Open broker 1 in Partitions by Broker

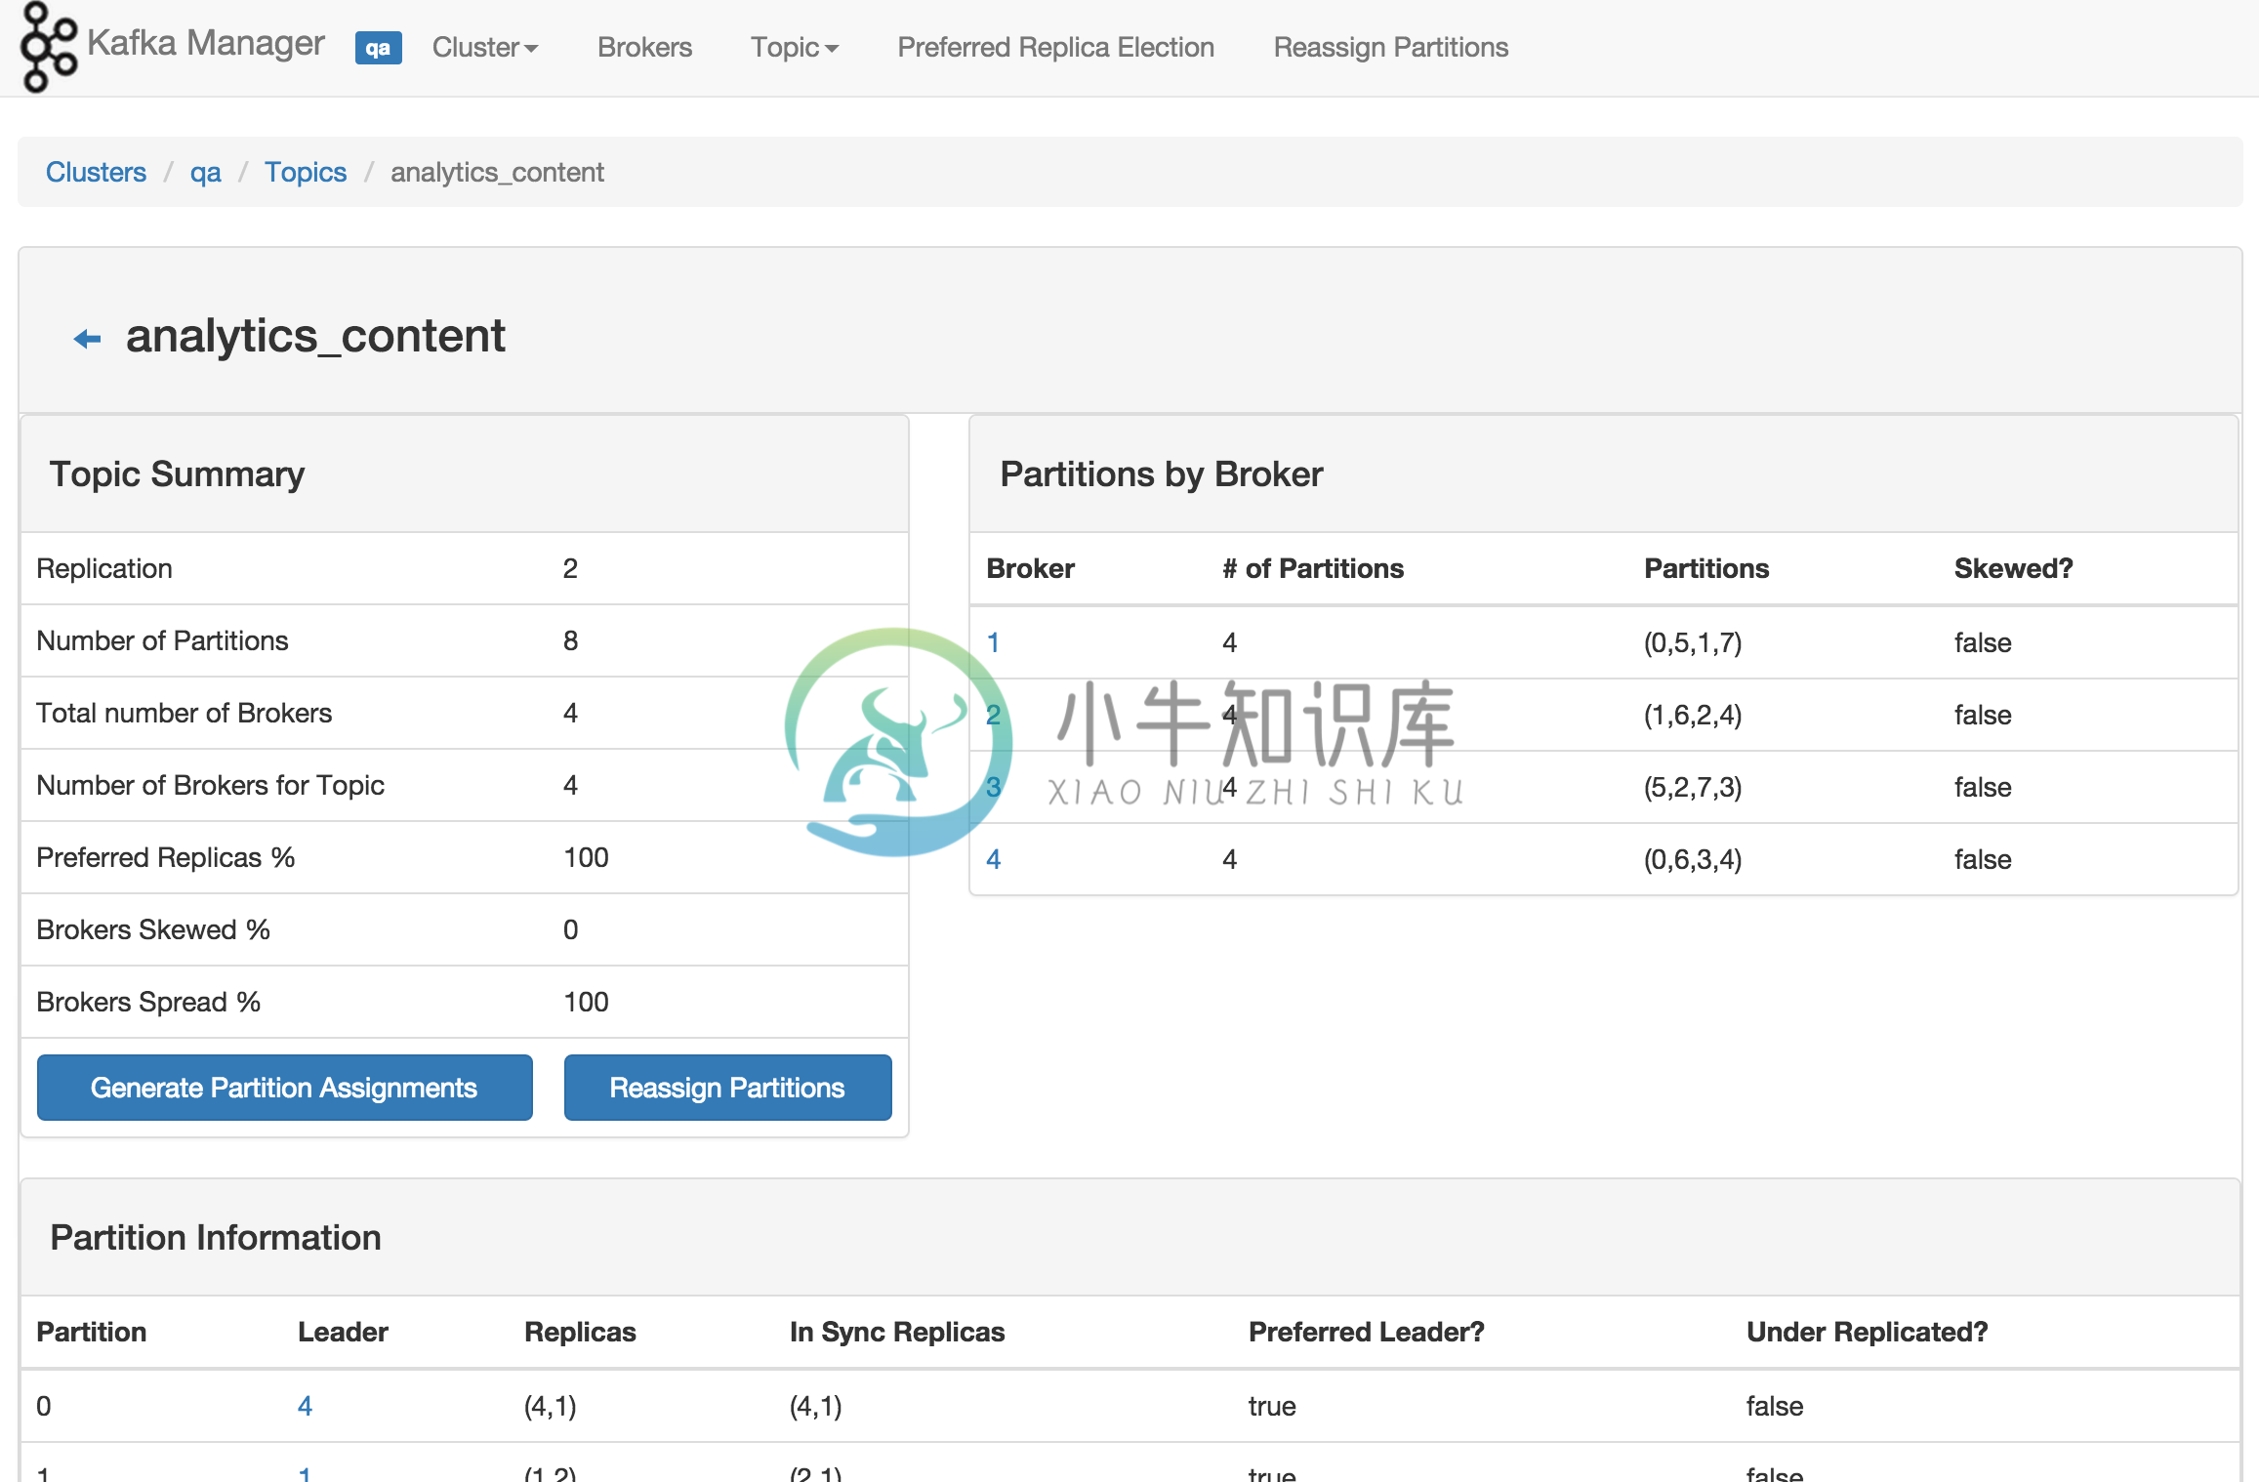pyautogui.click(x=993, y=642)
